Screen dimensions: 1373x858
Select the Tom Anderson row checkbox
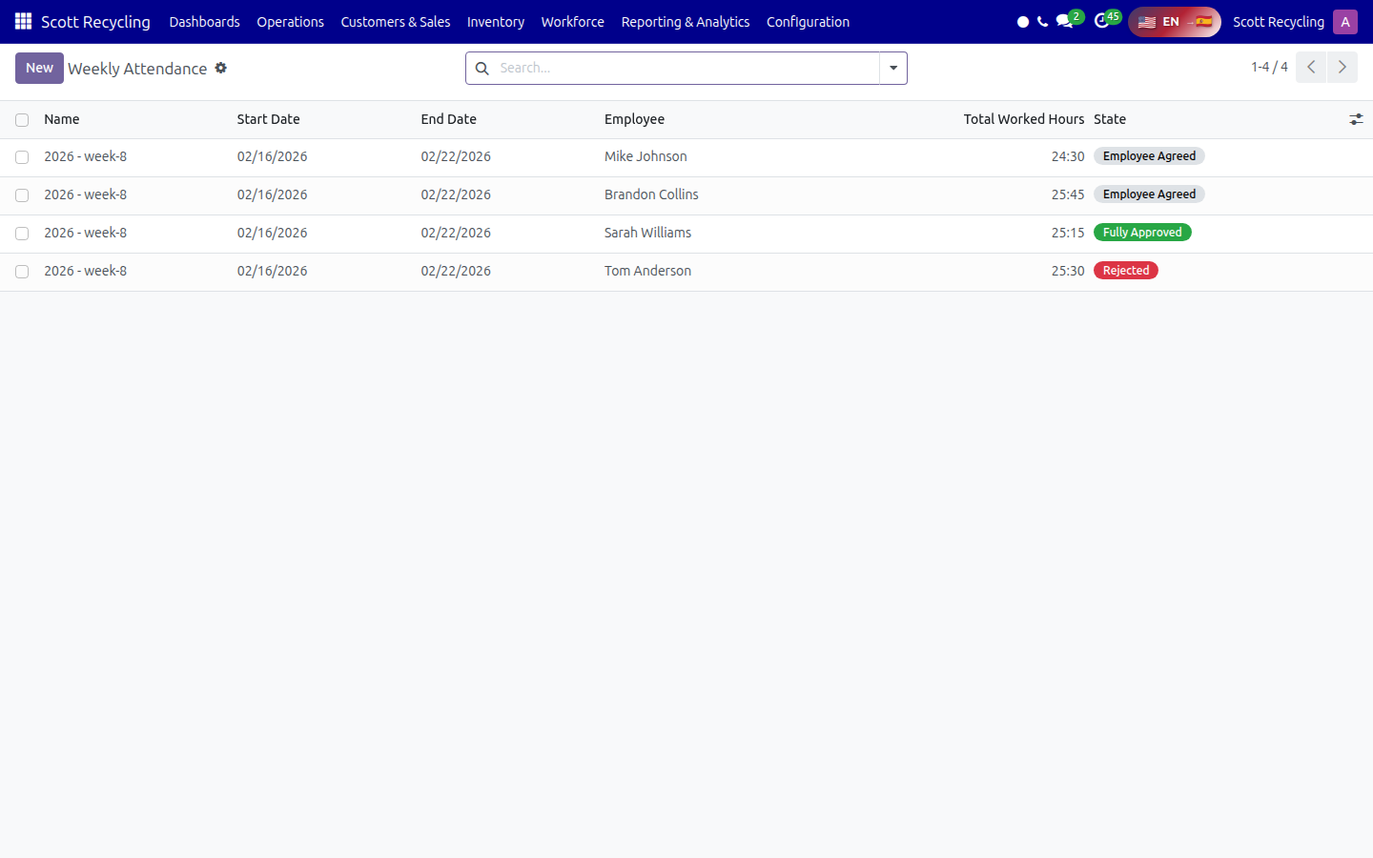[x=22, y=272]
